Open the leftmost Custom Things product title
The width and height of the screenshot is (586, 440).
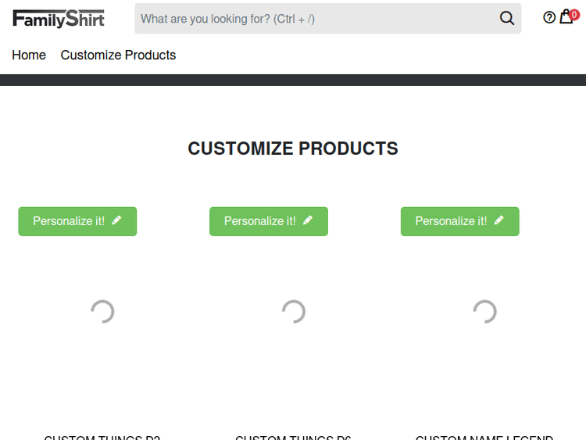click(x=102, y=437)
